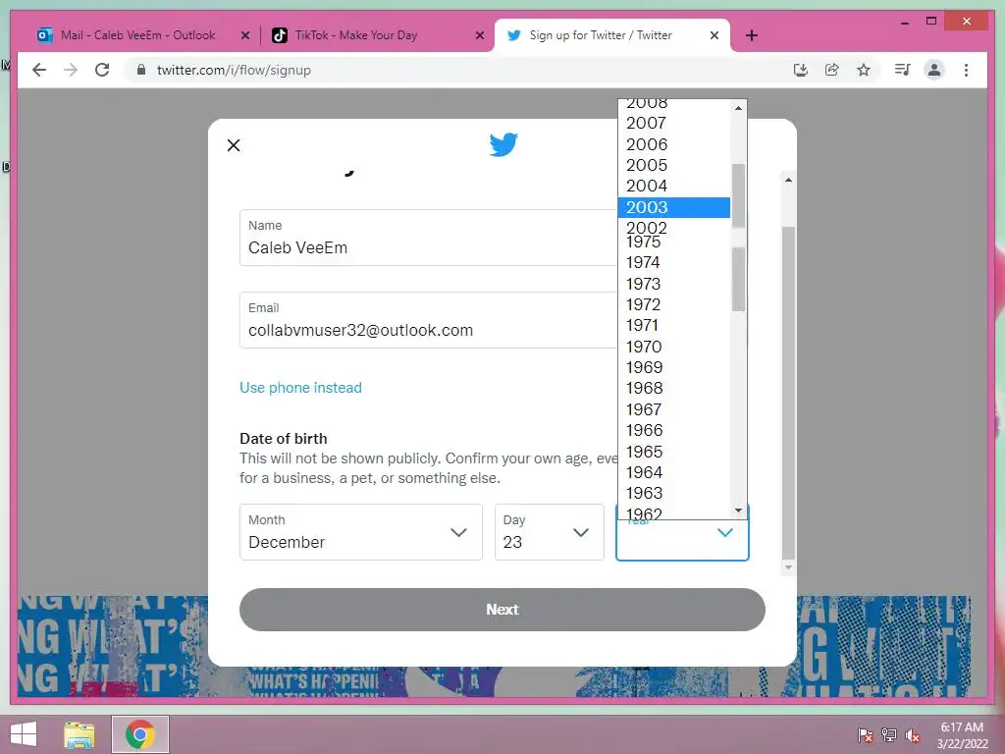1005x754 pixels.
Task: Click the muted volume tray icon
Action: pyautogui.click(x=913, y=735)
